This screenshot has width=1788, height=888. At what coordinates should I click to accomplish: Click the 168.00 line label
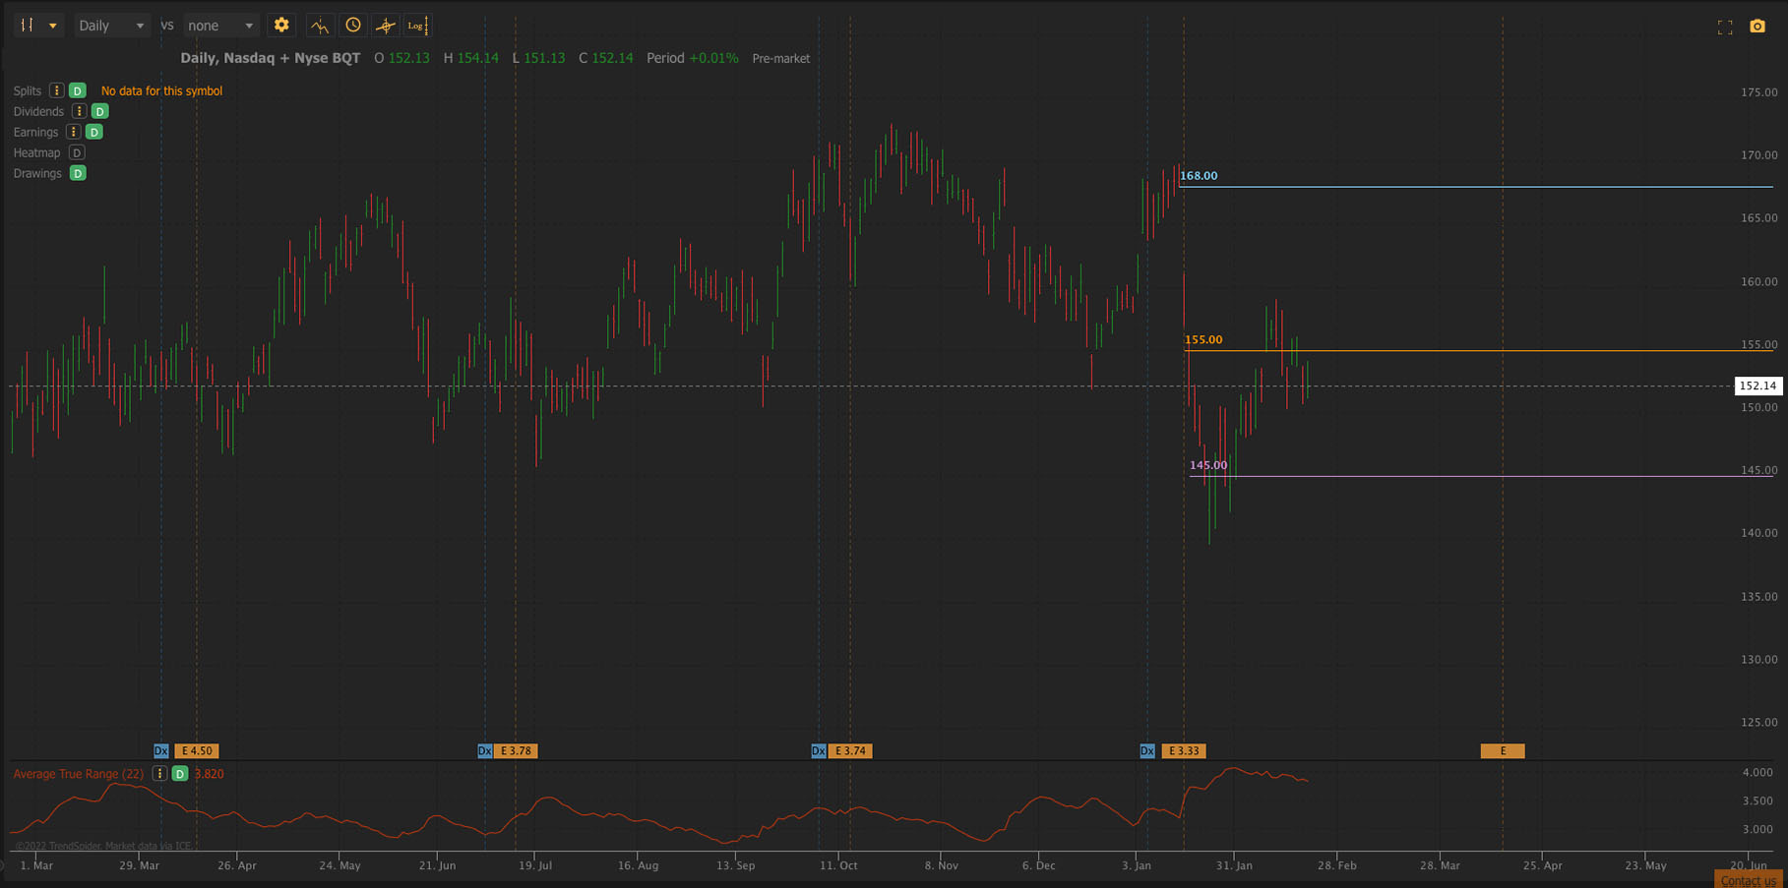coord(1199,176)
